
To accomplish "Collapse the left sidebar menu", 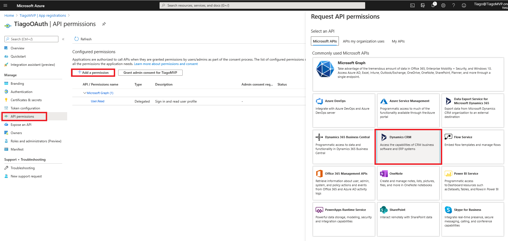I will coord(63,39).
